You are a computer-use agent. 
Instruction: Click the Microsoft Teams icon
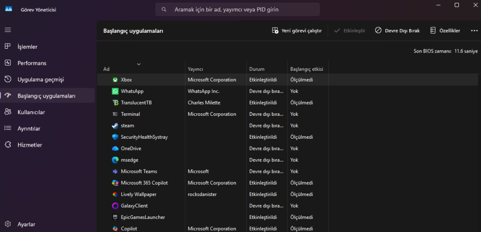tap(115, 172)
